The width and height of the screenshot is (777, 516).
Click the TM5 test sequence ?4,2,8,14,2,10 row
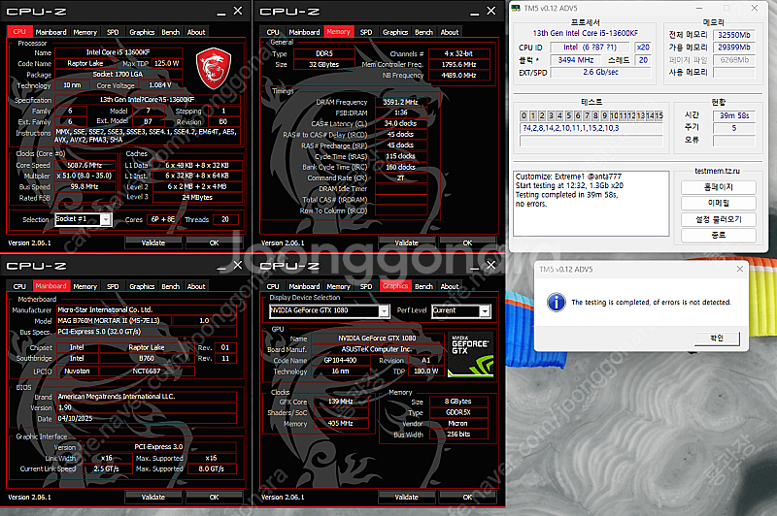coord(591,128)
